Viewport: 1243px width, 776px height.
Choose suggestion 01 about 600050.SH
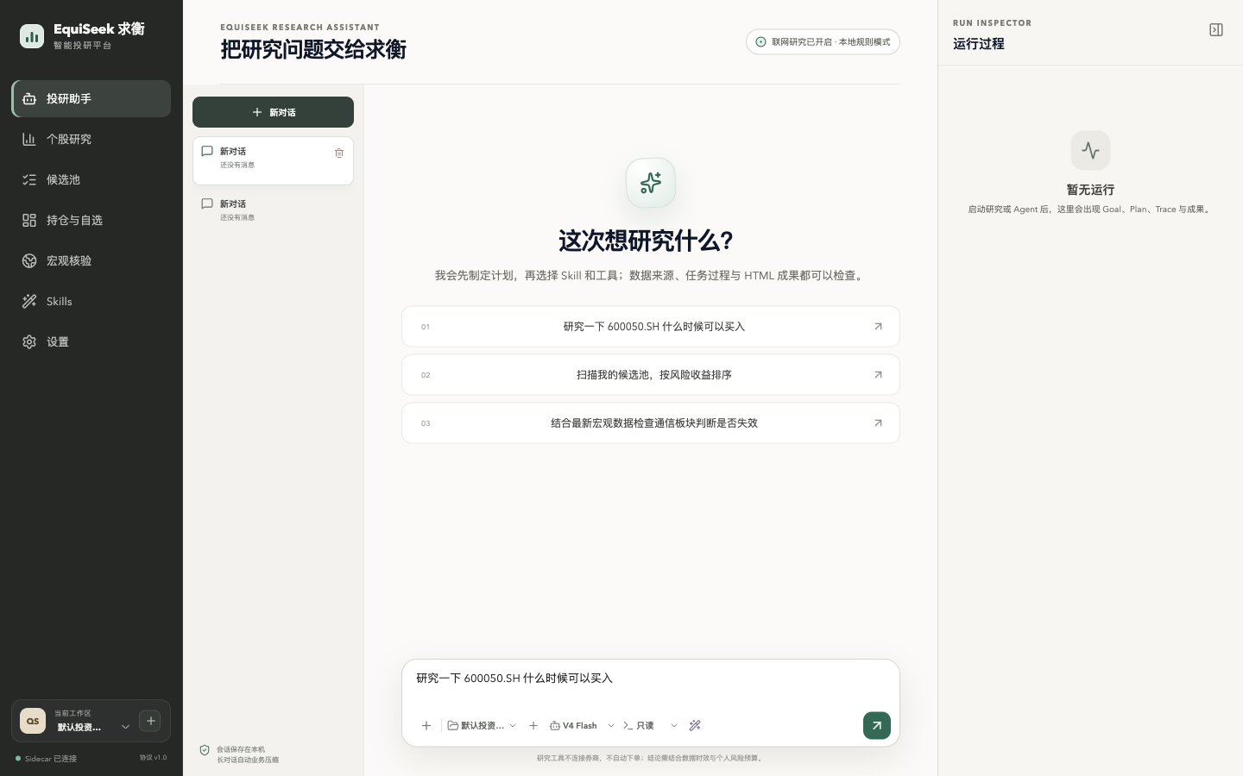pos(651,327)
